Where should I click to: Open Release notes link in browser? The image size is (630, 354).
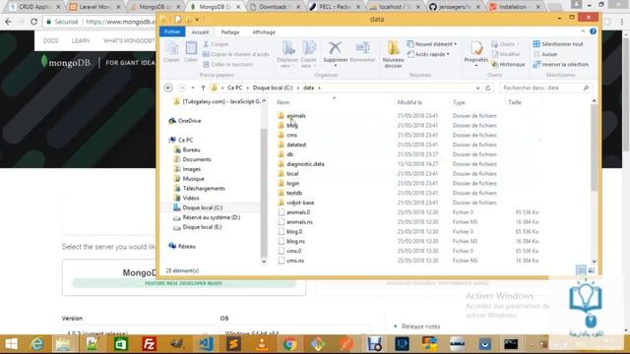[420, 326]
